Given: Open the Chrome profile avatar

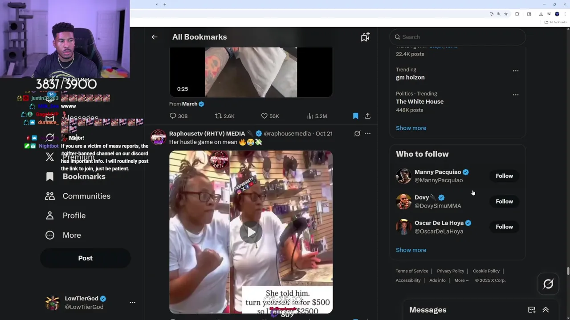Looking at the screenshot, I should (557, 14).
